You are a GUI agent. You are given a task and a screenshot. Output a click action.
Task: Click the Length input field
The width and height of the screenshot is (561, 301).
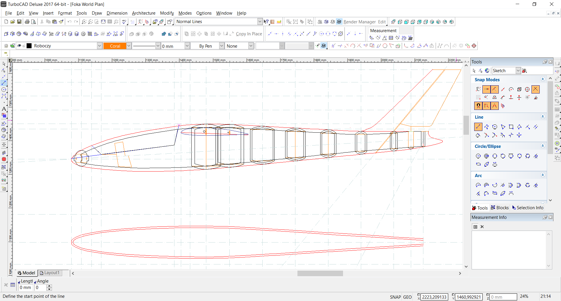(25, 288)
